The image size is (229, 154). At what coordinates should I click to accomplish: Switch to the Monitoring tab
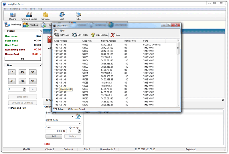pyautogui.click(x=13, y=25)
